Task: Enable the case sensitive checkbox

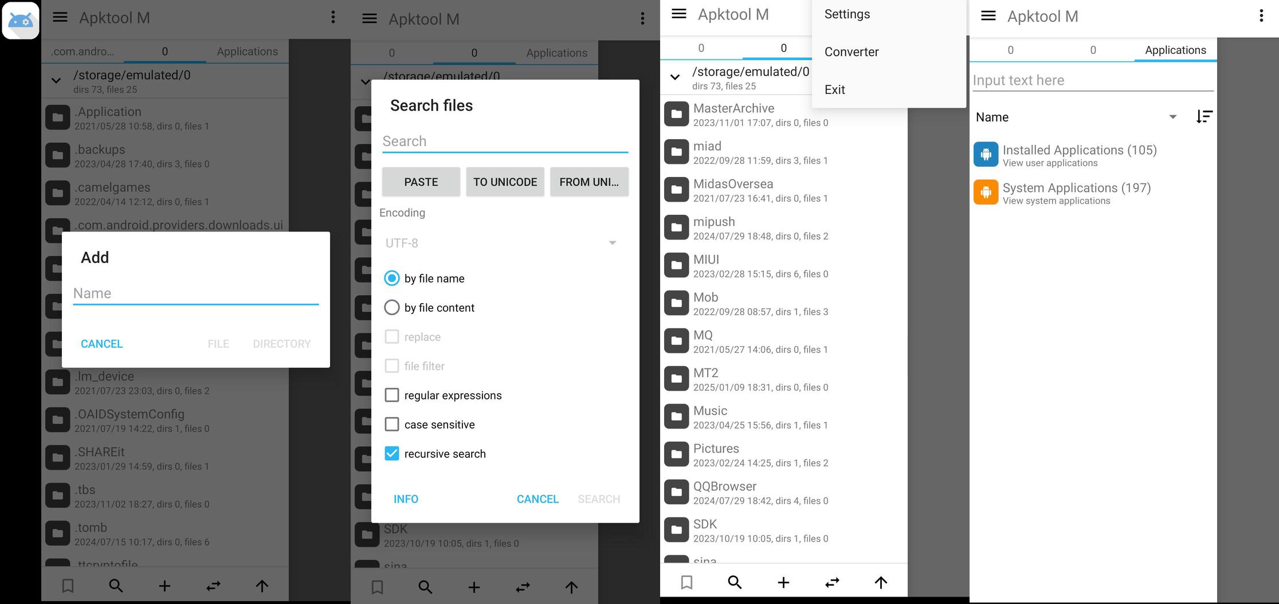Action: 392,424
